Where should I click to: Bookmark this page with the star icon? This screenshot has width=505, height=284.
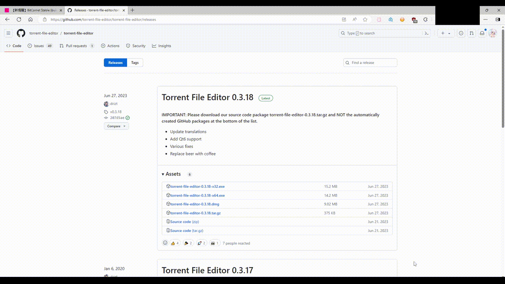[365, 19]
